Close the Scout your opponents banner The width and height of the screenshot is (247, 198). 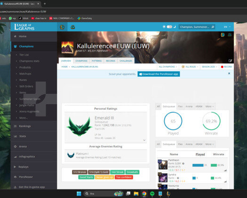[229, 74]
